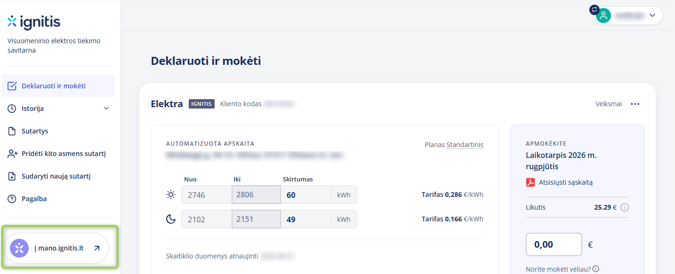Click the Sutartys document icon
Image resolution: width=675 pixels, height=274 pixels.
tap(12, 131)
